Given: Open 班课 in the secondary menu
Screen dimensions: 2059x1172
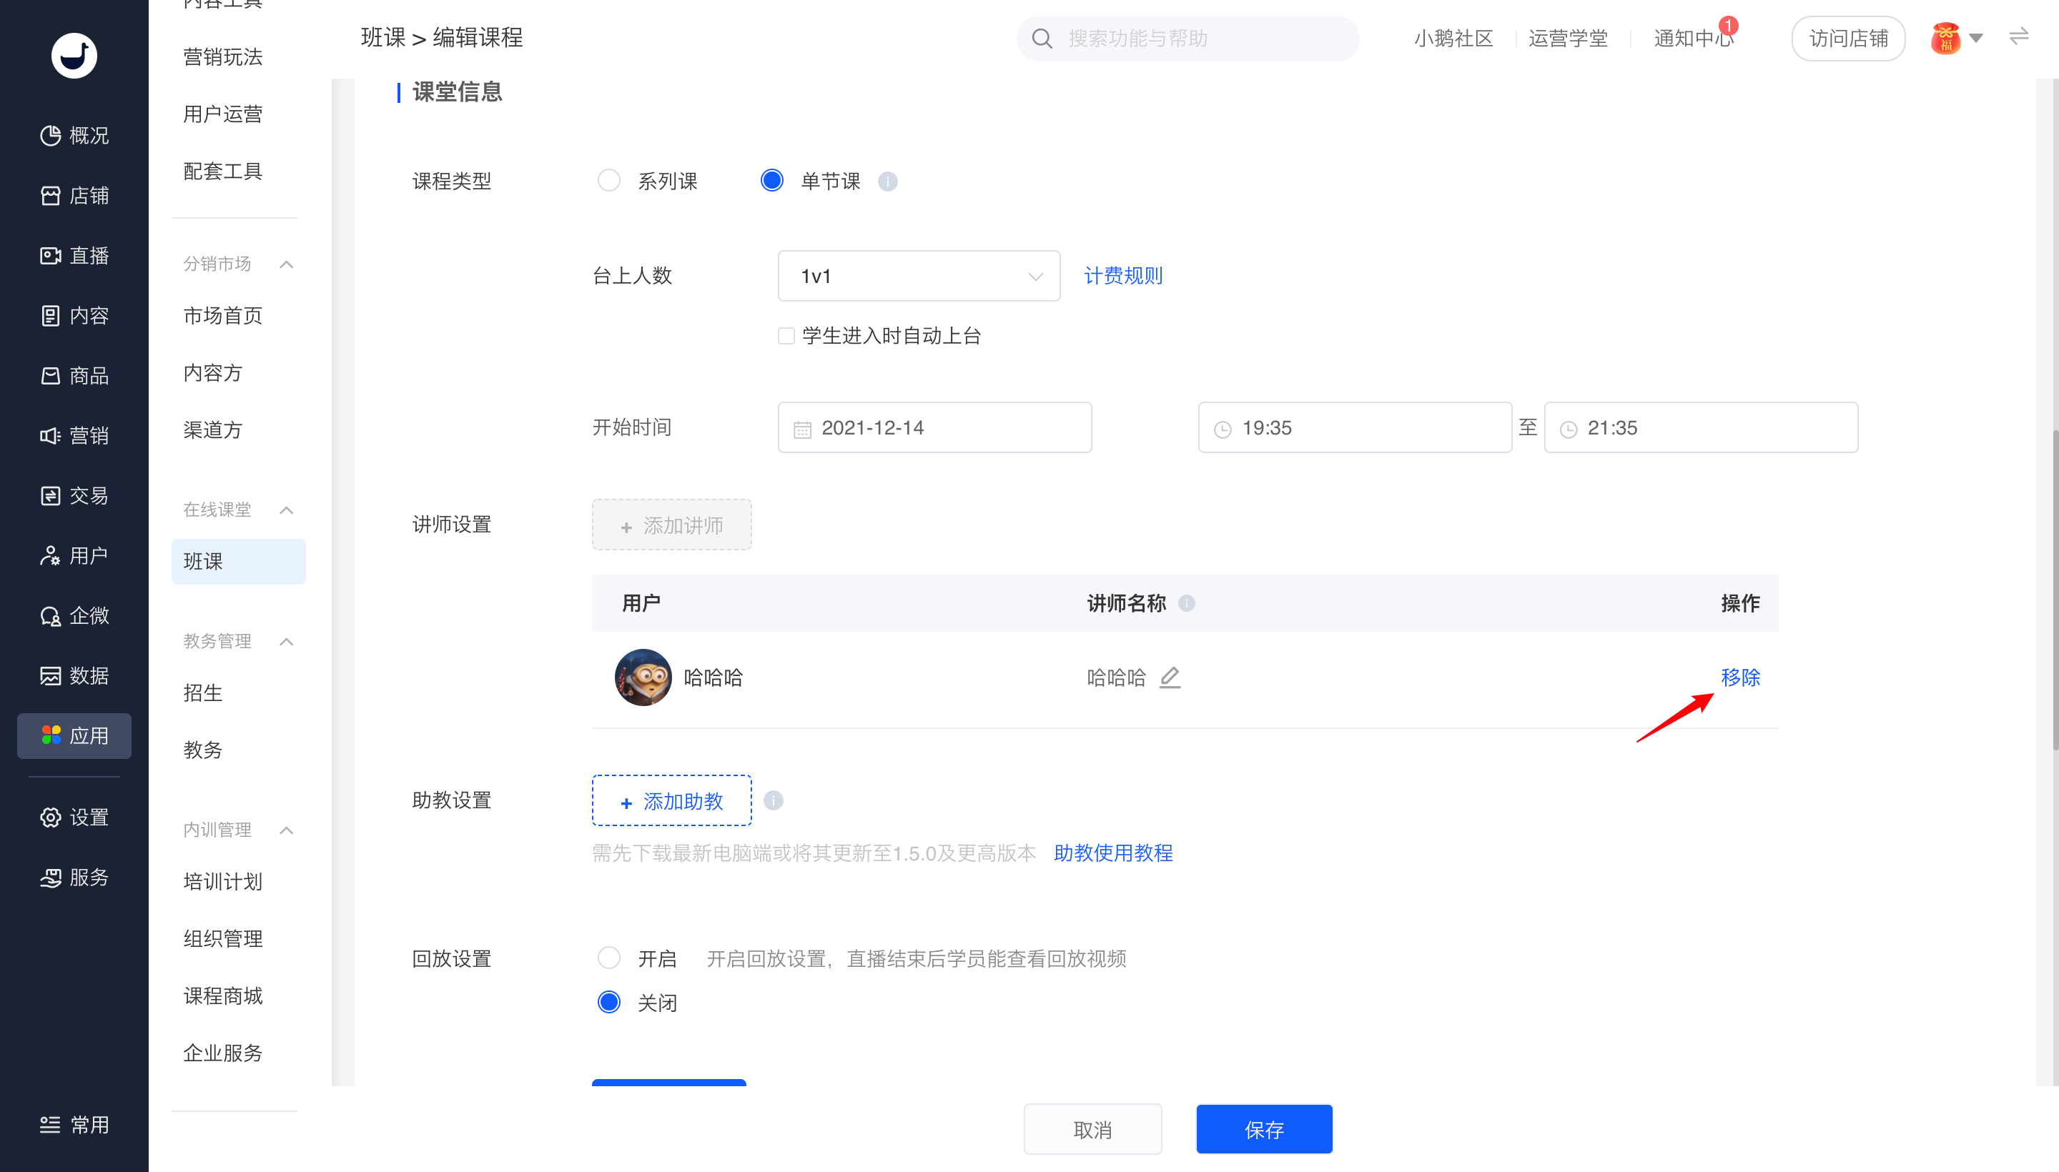Looking at the screenshot, I should [x=238, y=561].
